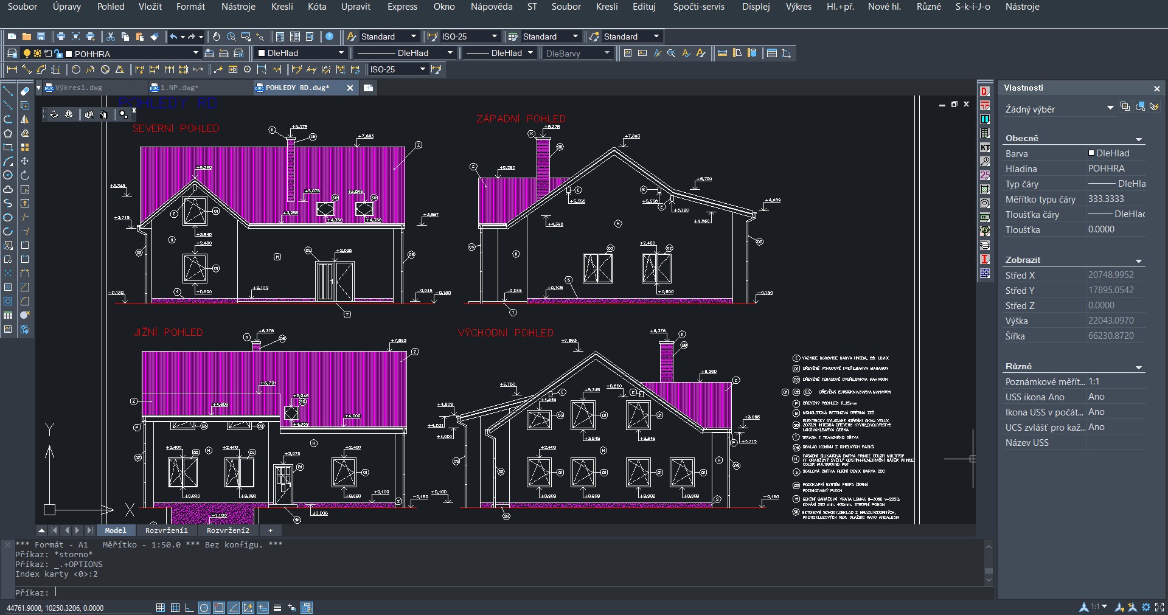
Task: Click the Measure Distance ruler icon
Action: pyautogui.click(x=722, y=53)
